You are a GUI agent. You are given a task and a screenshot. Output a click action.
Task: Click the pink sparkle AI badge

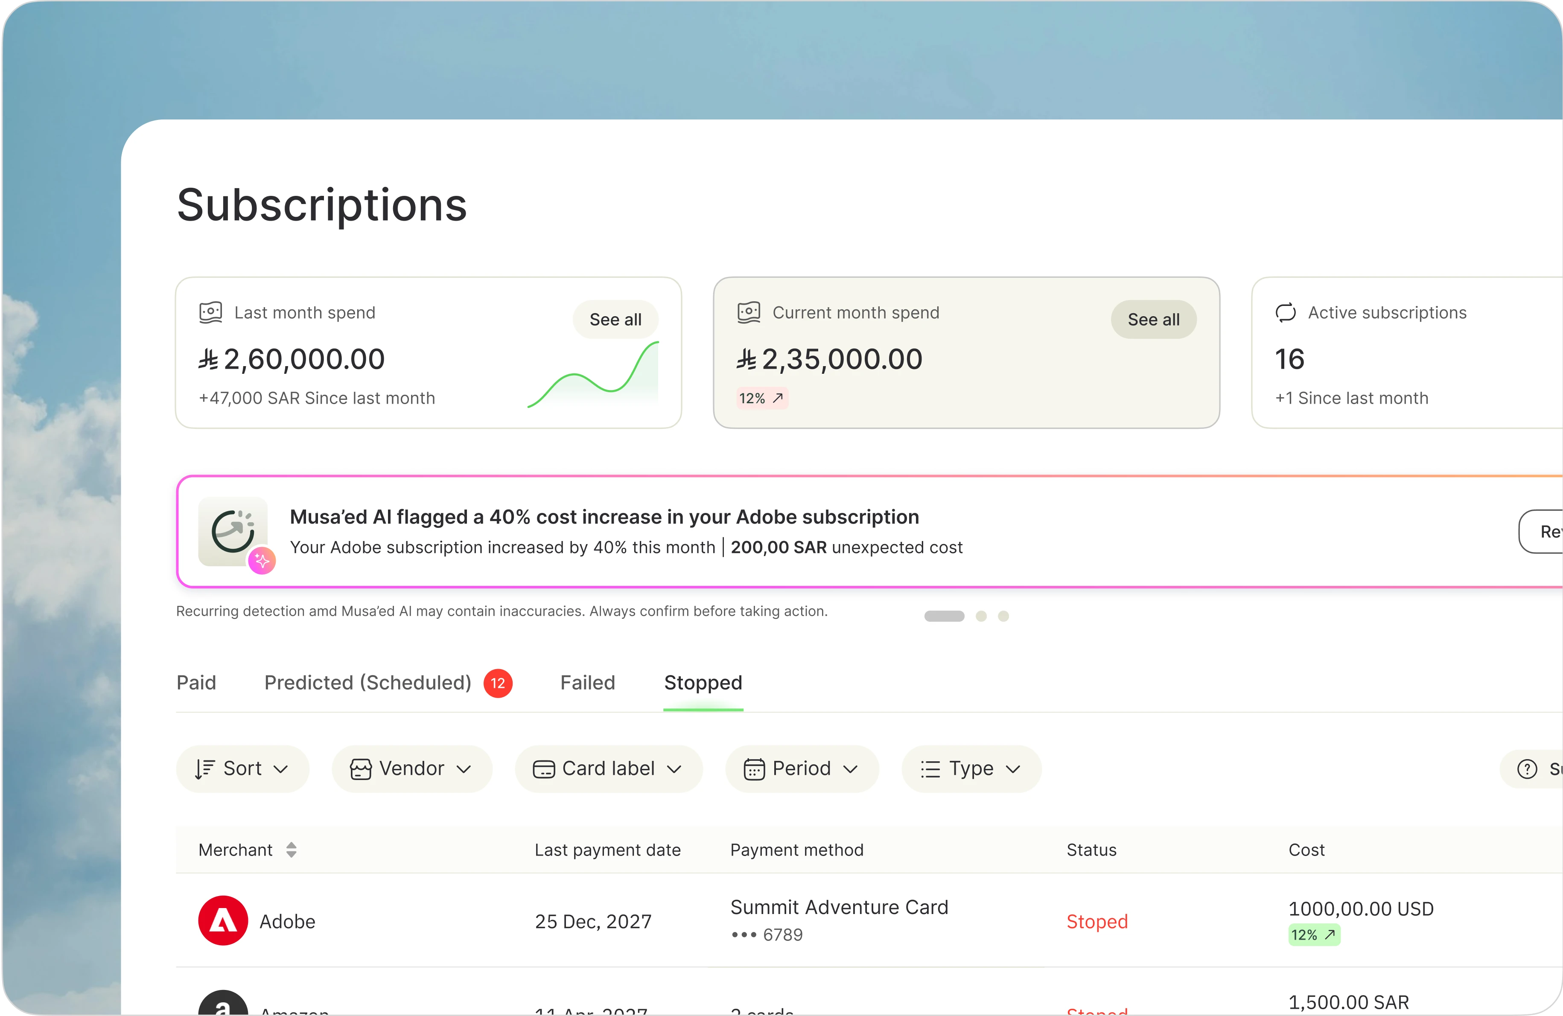point(262,561)
